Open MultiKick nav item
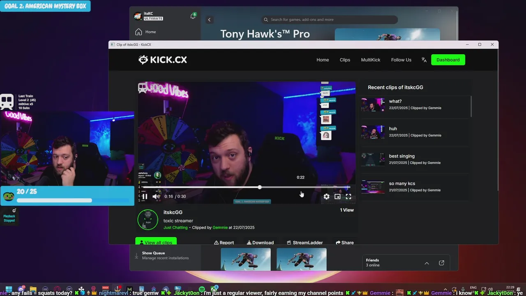This screenshot has height=296, width=526. click(371, 60)
